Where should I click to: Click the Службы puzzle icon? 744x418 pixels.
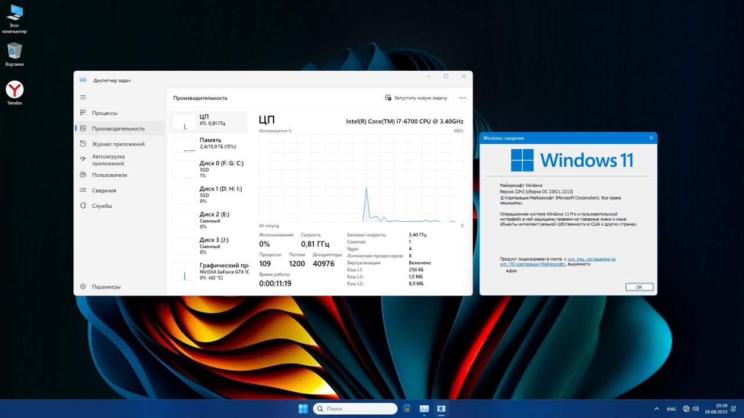[83, 206]
